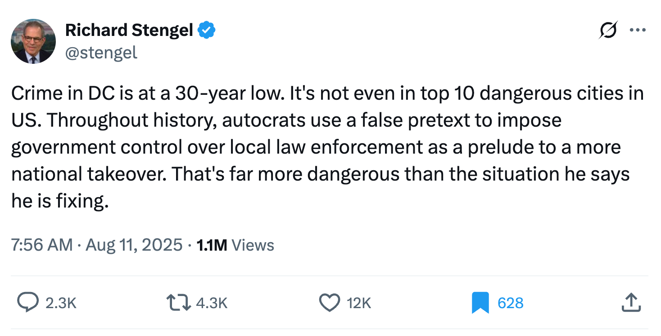661x336 pixels.
Task: Click the Richard Stengel display name
Action: coord(129,30)
